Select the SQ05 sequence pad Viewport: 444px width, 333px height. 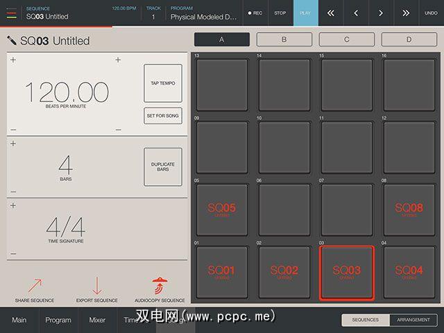[222, 209]
